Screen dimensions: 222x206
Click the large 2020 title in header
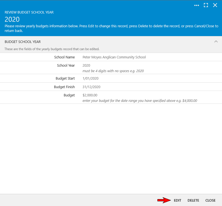(12, 19)
